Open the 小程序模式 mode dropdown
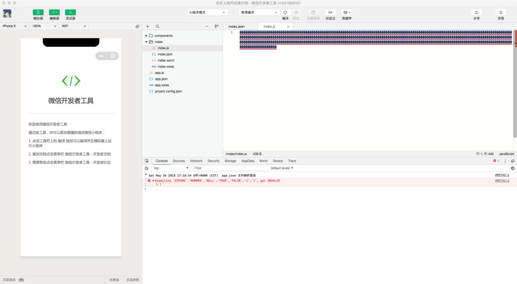 [207, 12]
